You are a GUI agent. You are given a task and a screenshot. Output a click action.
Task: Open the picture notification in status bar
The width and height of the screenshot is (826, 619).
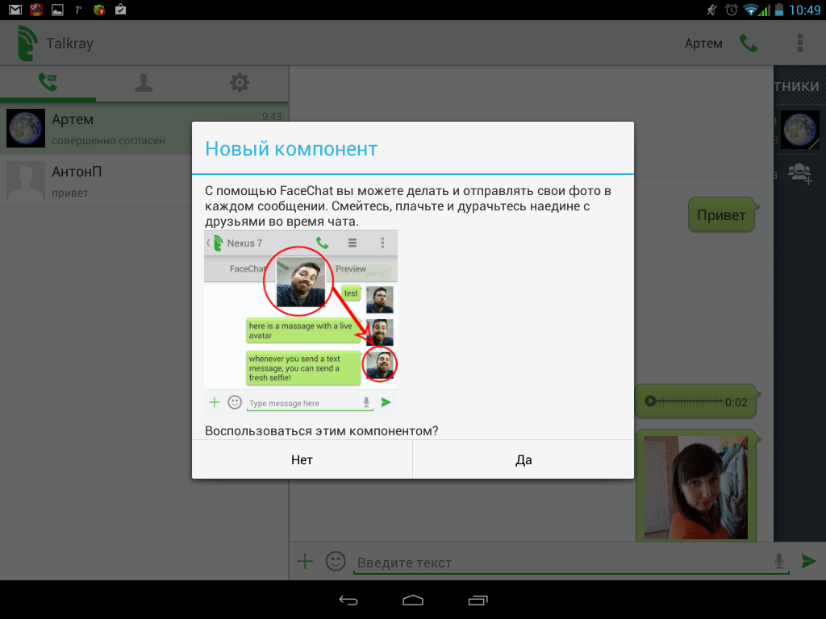(x=57, y=10)
